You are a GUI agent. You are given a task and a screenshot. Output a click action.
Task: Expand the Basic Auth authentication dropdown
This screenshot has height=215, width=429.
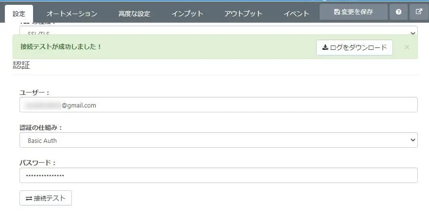[219, 140]
